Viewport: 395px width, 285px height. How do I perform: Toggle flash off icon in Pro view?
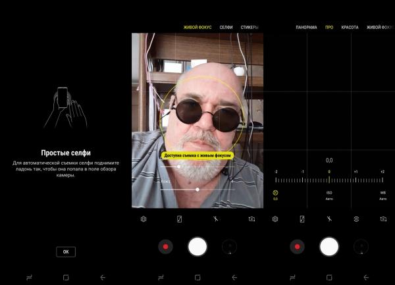(329, 219)
